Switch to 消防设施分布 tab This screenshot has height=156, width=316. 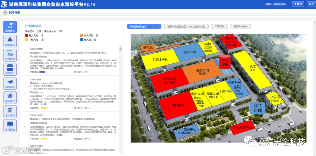click(x=241, y=26)
